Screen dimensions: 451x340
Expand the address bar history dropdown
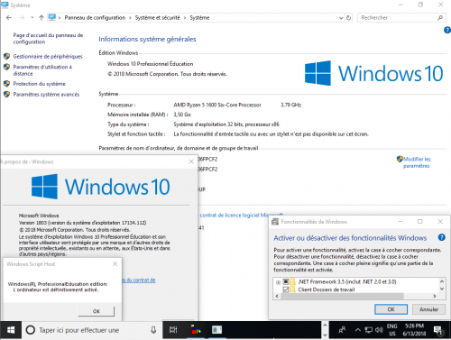[x=341, y=18]
